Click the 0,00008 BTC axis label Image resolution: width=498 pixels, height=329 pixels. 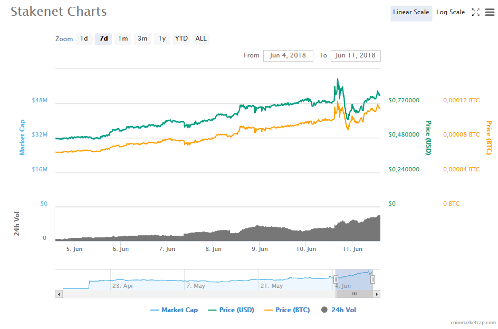(x=462, y=134)
